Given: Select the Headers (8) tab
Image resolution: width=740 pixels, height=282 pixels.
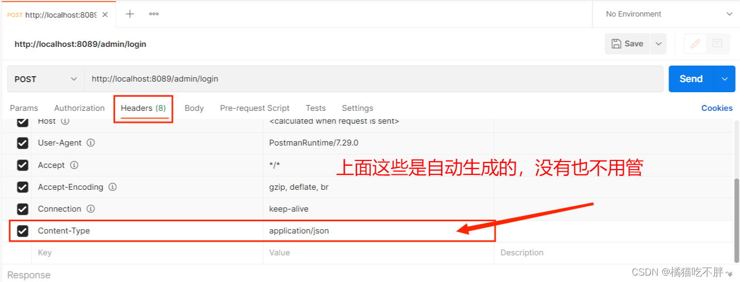Looking at the screenshot, I should 144,108.
